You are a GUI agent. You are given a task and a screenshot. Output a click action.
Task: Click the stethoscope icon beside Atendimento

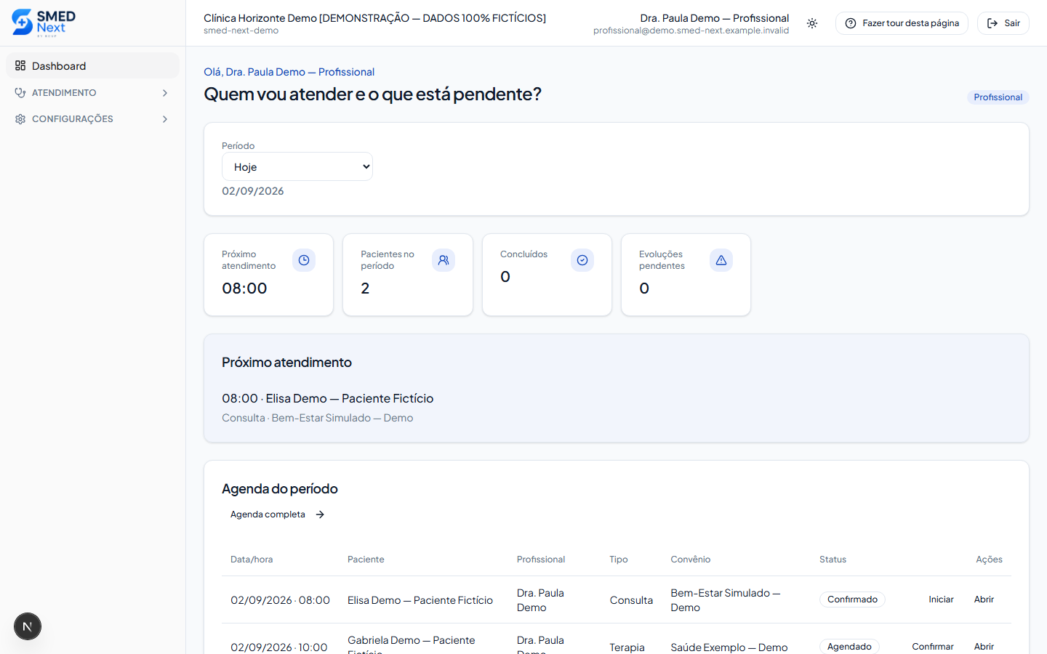click(20, 92)
